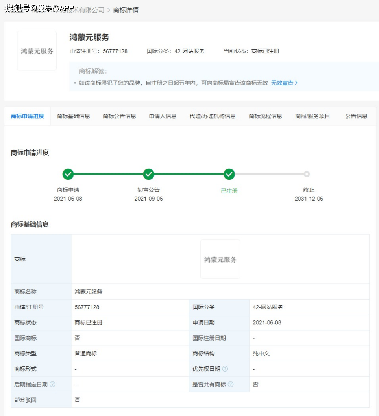Image resolution: width=379 pixels, height=416 pixels.
Task: Click the date 2031-12-06 under 终止
Action: pyautogui.click(x=309, y=199)
